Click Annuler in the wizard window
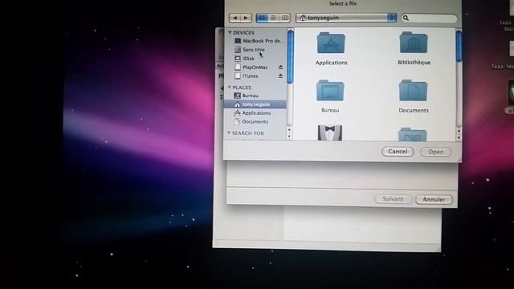 (434, 199)
